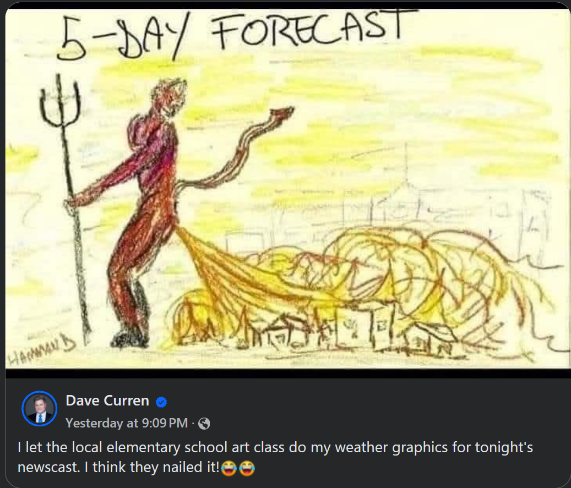571x488 pixels.
Task: Click the word newscast in the caption
Action: [x=49, y=467]
